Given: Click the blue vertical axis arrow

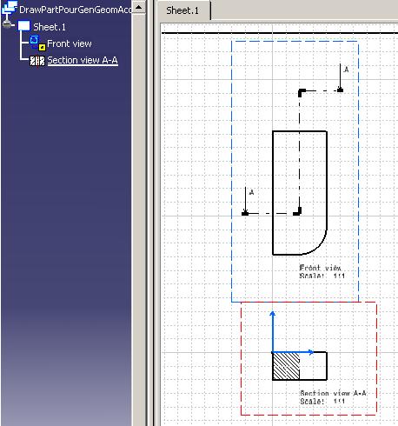Looking at the screenshot, I should coord(272,332).
